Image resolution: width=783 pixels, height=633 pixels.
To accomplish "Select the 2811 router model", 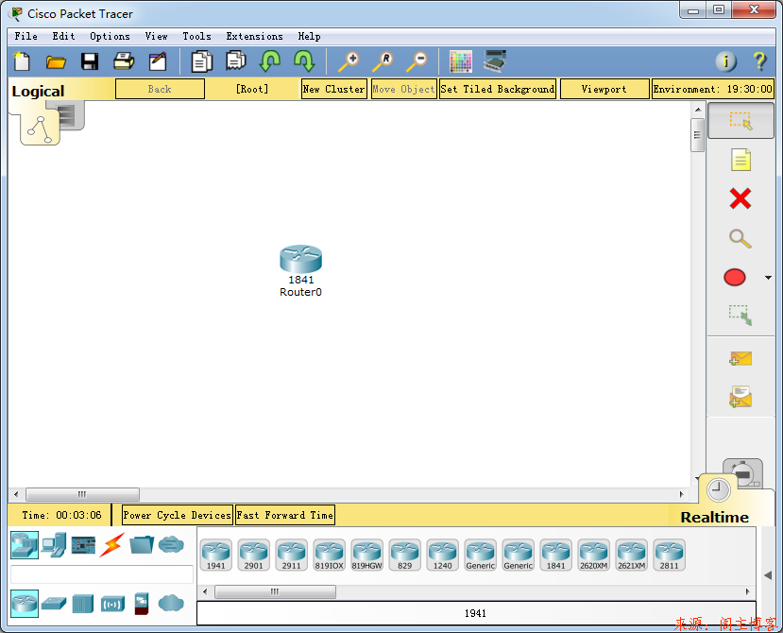I will point(669,555).
